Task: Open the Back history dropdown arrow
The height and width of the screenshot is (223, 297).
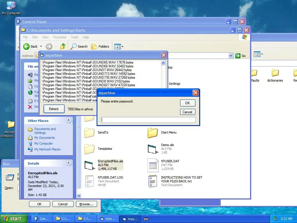Action: pyautogui.click(x=41, y=46)
